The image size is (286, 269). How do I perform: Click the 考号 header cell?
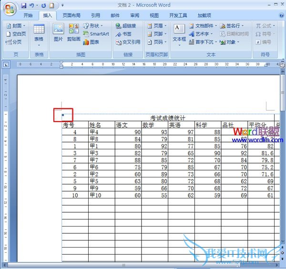pyautogui.click(x=75, y=125)
